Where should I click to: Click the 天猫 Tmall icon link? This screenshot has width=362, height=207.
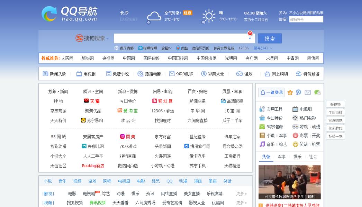click(x=92, y=101)
